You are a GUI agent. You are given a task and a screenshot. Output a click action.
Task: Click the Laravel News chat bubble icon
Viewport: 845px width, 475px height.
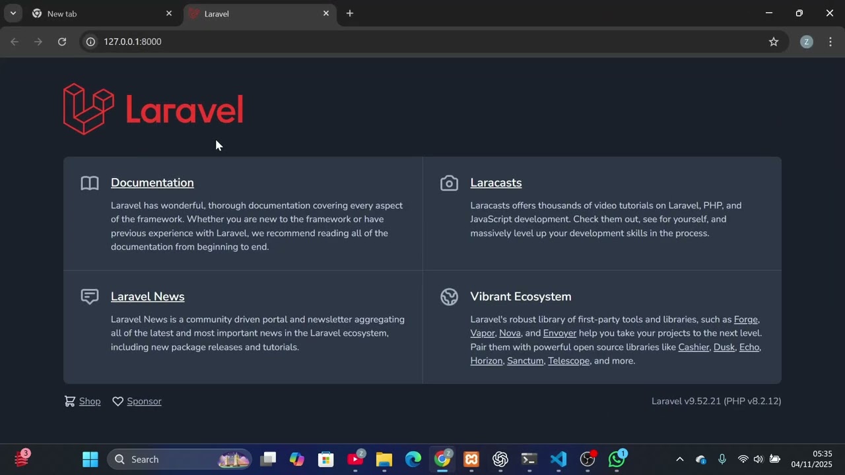point(90,297)
